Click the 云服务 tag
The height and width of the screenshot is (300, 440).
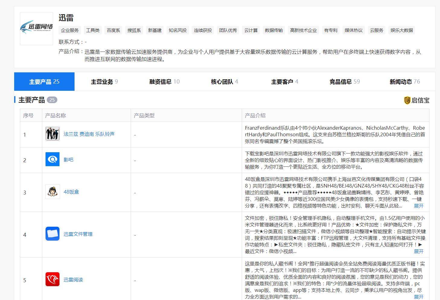point(377,30)
